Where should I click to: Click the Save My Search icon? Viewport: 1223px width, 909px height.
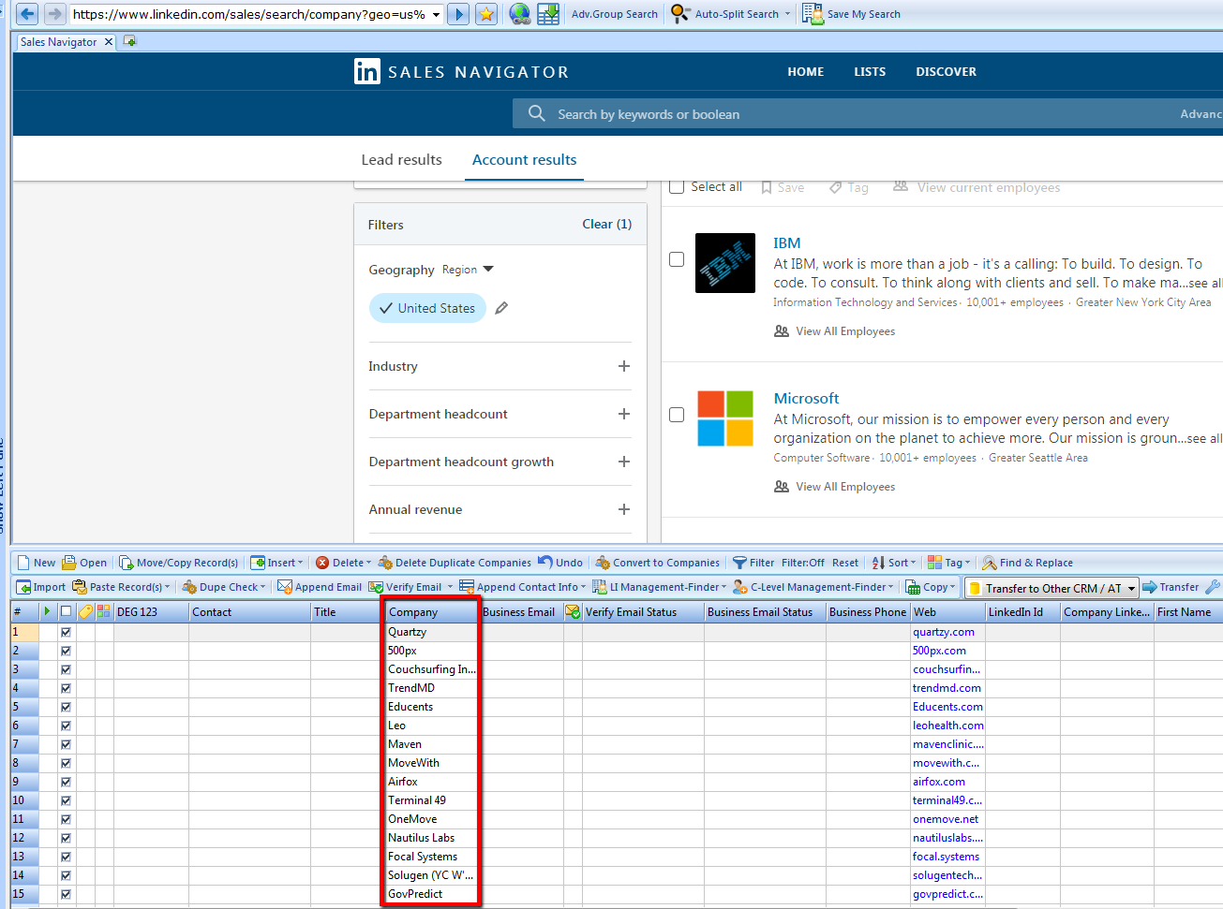(x=812, y=14)
